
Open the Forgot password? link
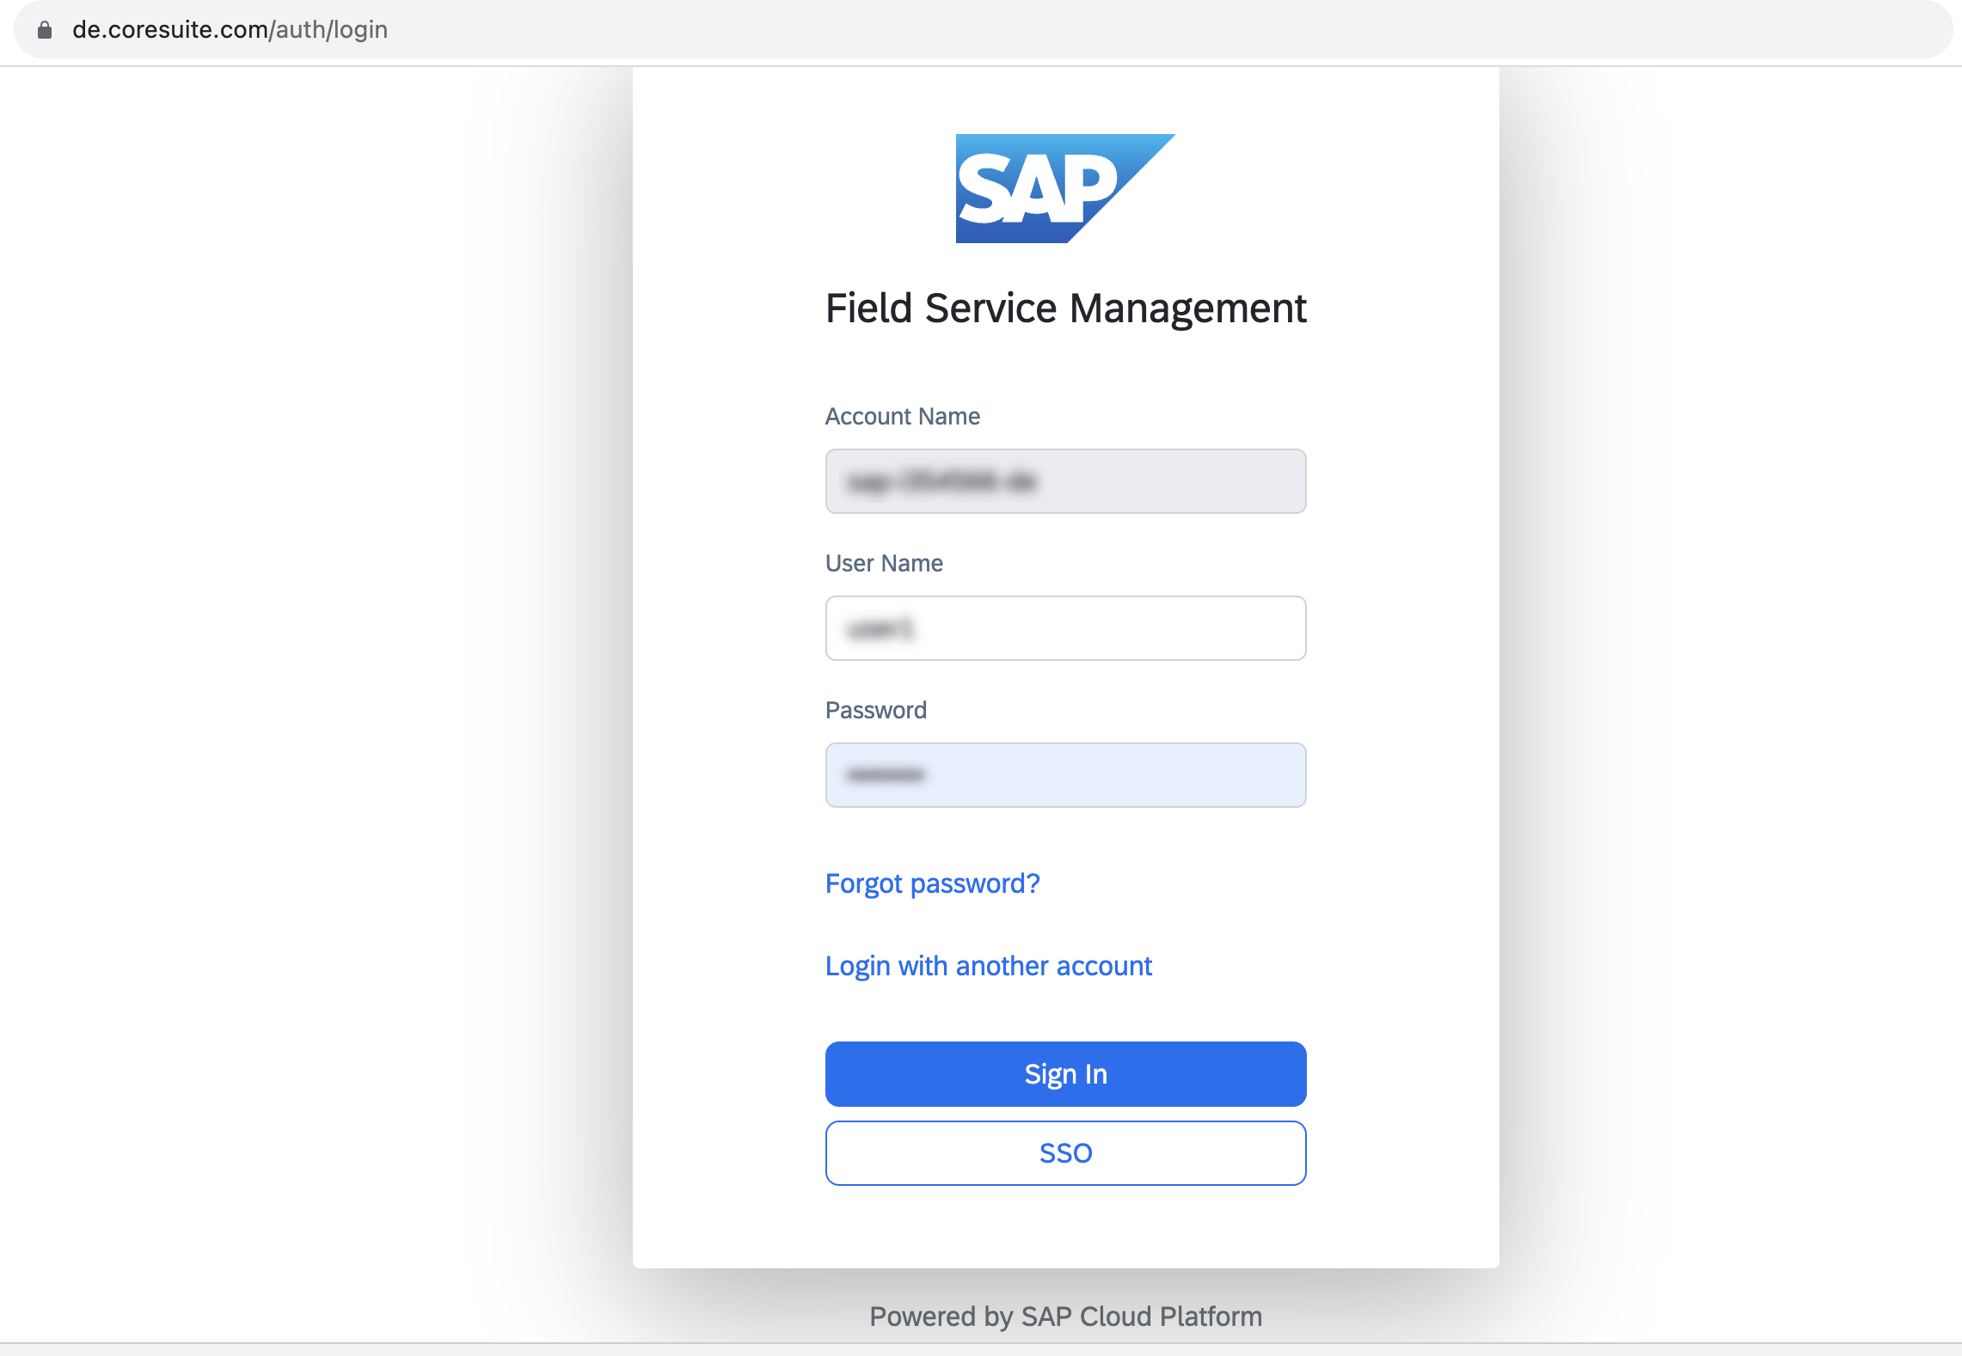click(x=932, y=883)
